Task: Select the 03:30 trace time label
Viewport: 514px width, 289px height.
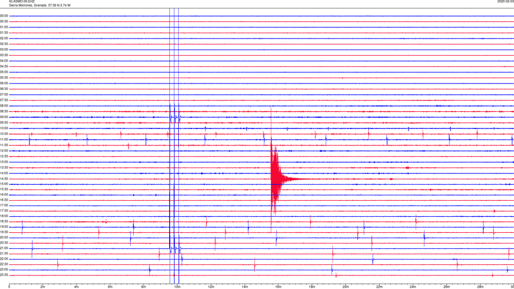Action: coord(4,55)
